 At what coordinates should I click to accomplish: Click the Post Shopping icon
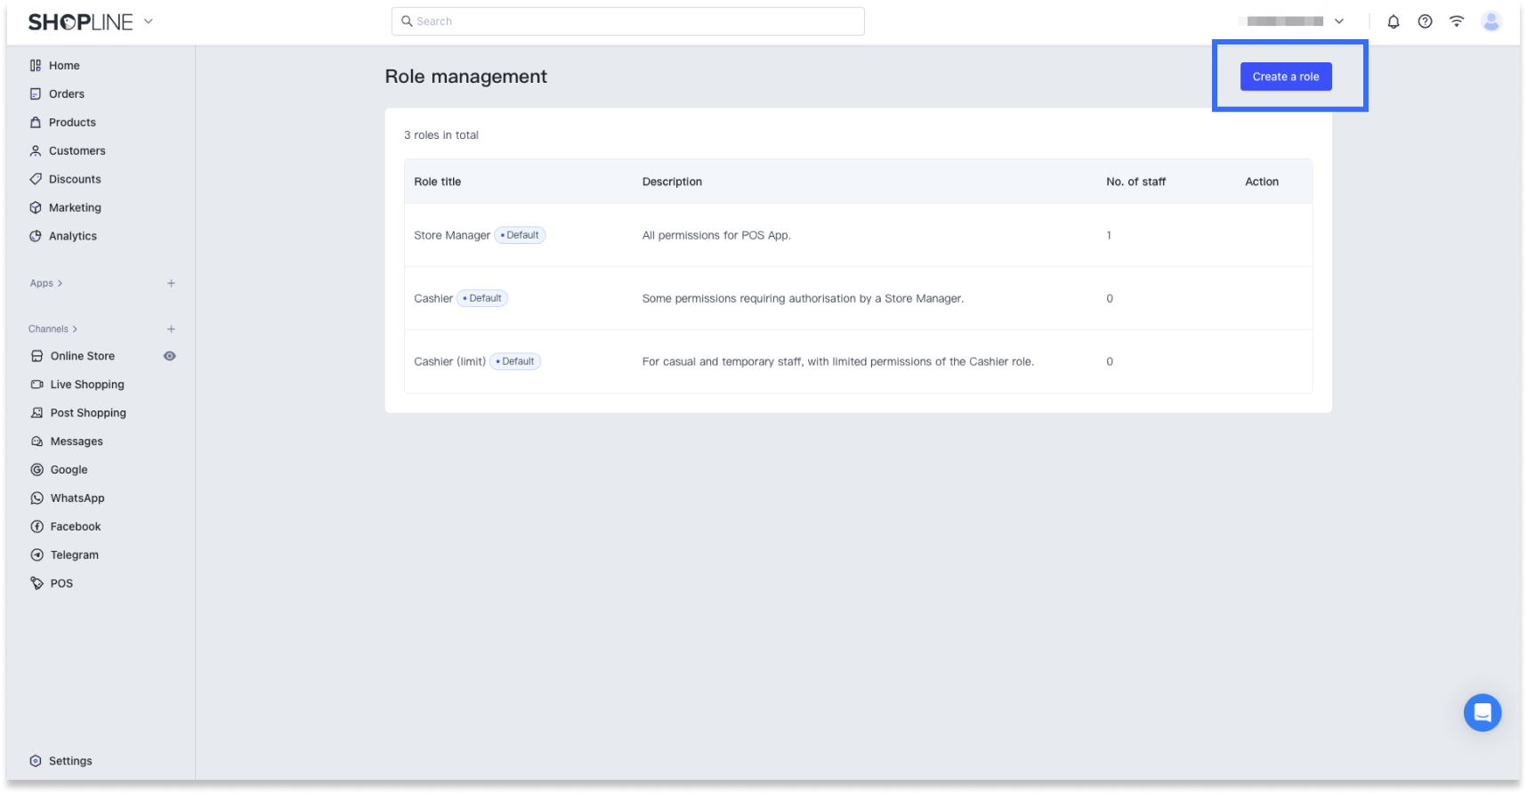pyautogui.click(x=37, y=413)
